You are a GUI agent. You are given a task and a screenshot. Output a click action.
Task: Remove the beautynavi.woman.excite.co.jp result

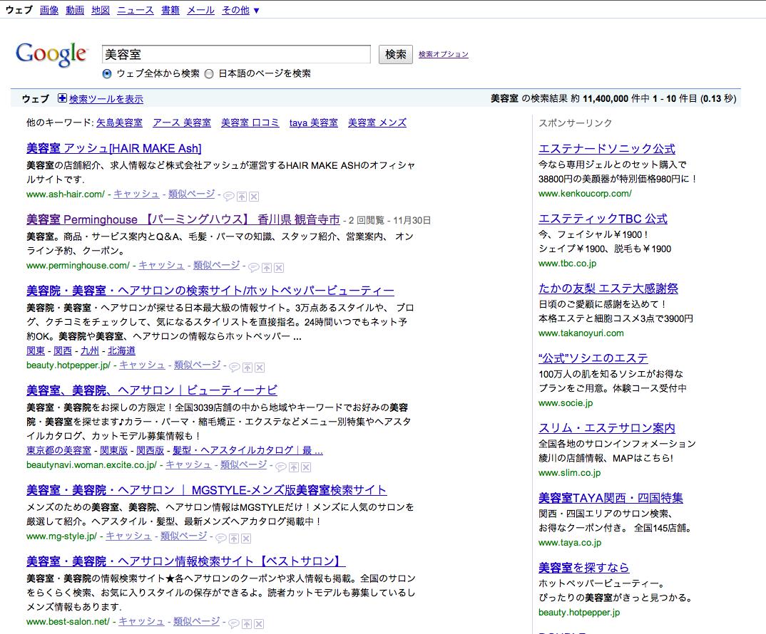pyautogui.click(x=306, y=467)
